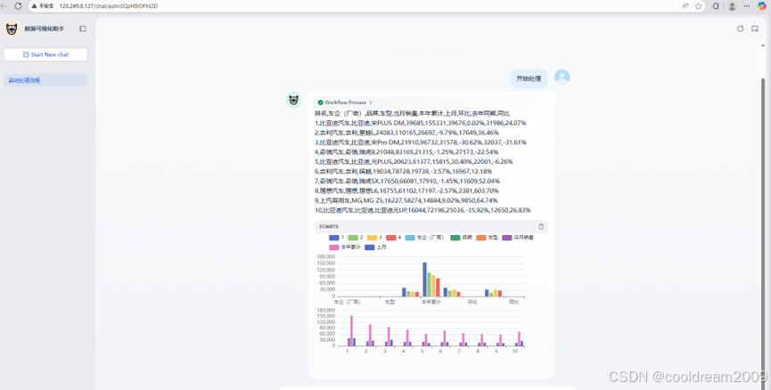The image size is (771, 390).
Task: Click the app logo avatar in sidebar
Action: point(12,29)
